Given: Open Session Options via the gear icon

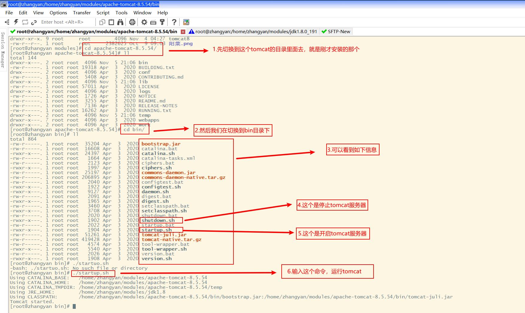Looking at the screenshot, I should click(x=144, y=22).
